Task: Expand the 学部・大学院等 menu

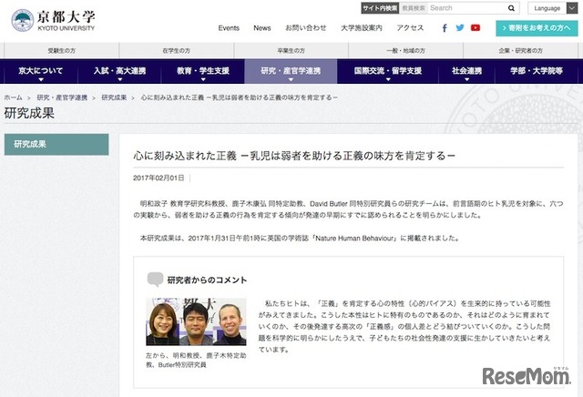Action: [x=537, y=71]
